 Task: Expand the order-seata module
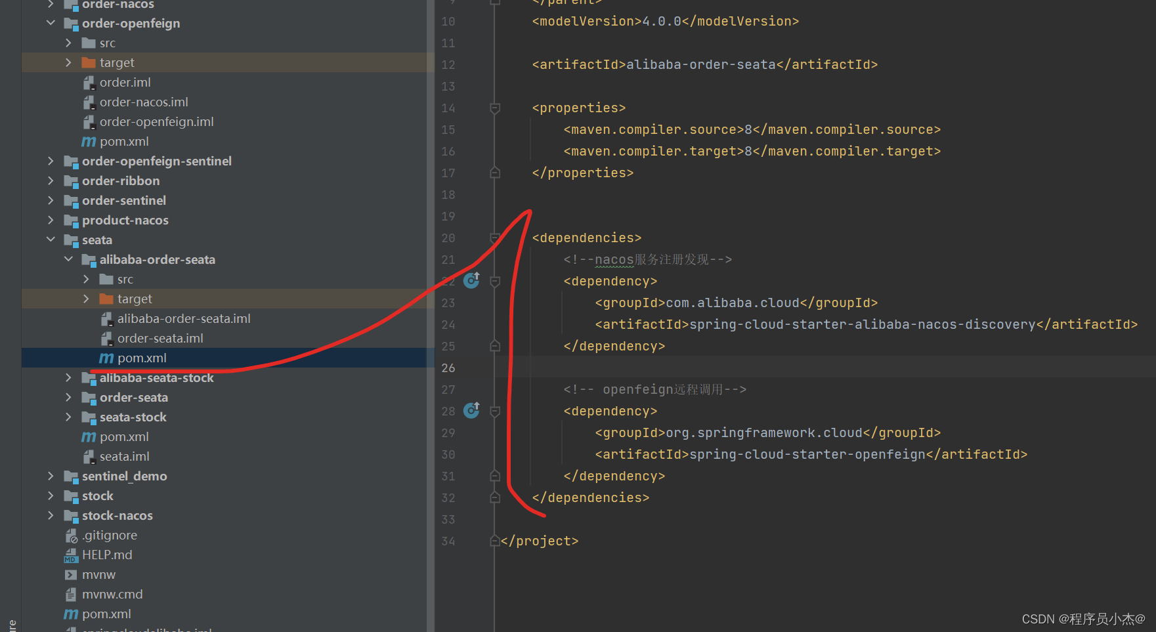(68, 397)
